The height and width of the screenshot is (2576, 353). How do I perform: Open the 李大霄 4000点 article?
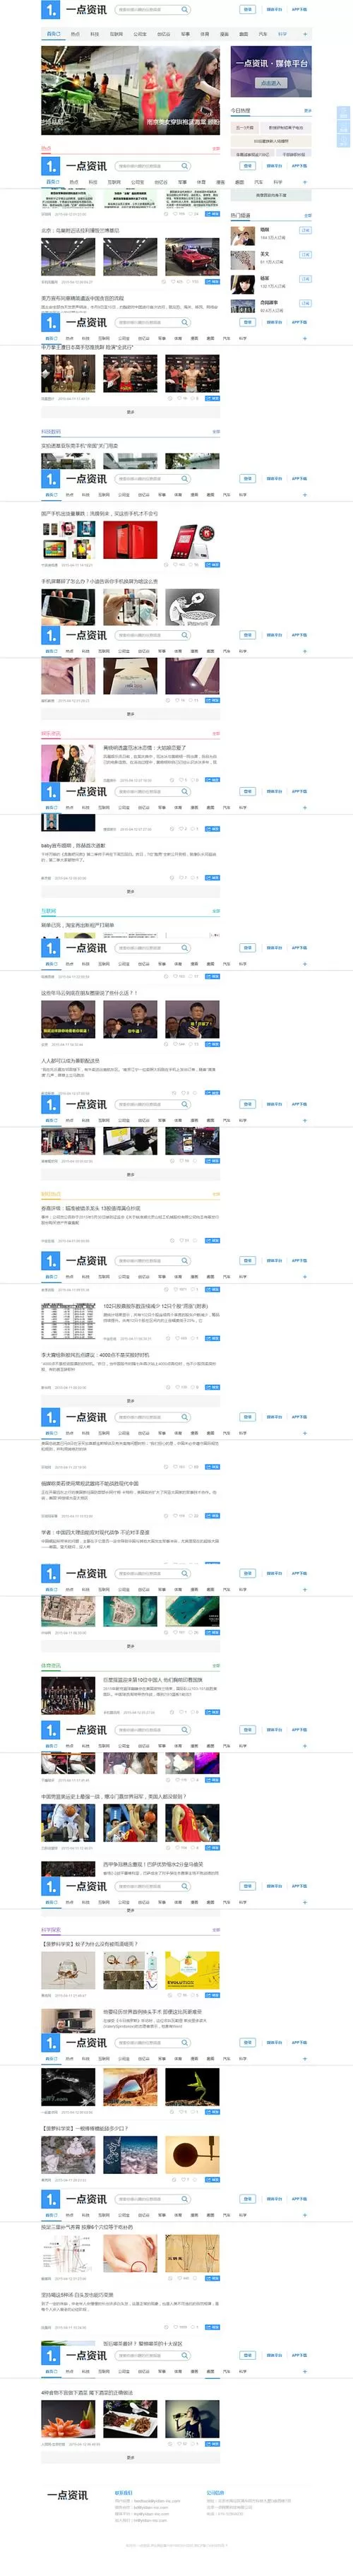95,1355
